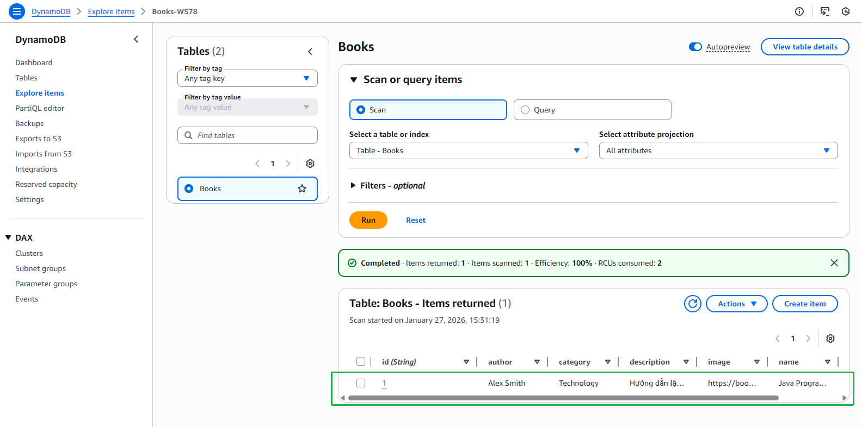Image resolution: width=862 pixels, height=427 pixels.
Task: Open item id 1 link
Action: [384, 383]
